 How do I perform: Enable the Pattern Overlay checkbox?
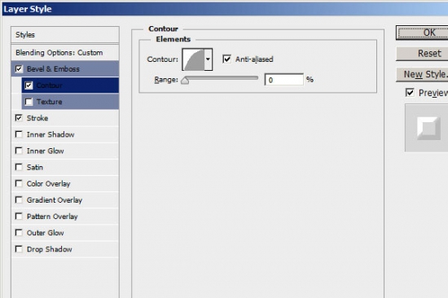pos(19,217)
